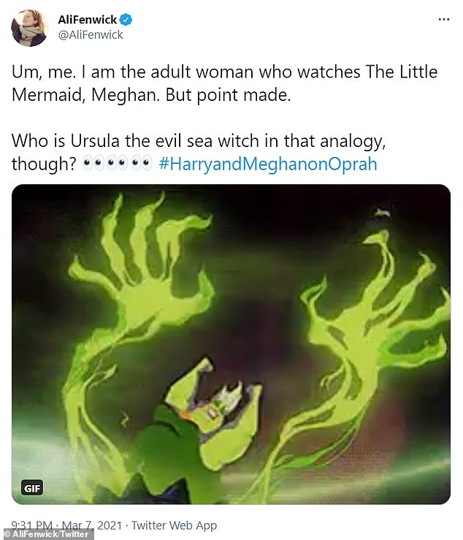Viewport: 463px width, 540px height.
Task: Click the Mar 7, 2021 date
Action: (x=91, y=525)
